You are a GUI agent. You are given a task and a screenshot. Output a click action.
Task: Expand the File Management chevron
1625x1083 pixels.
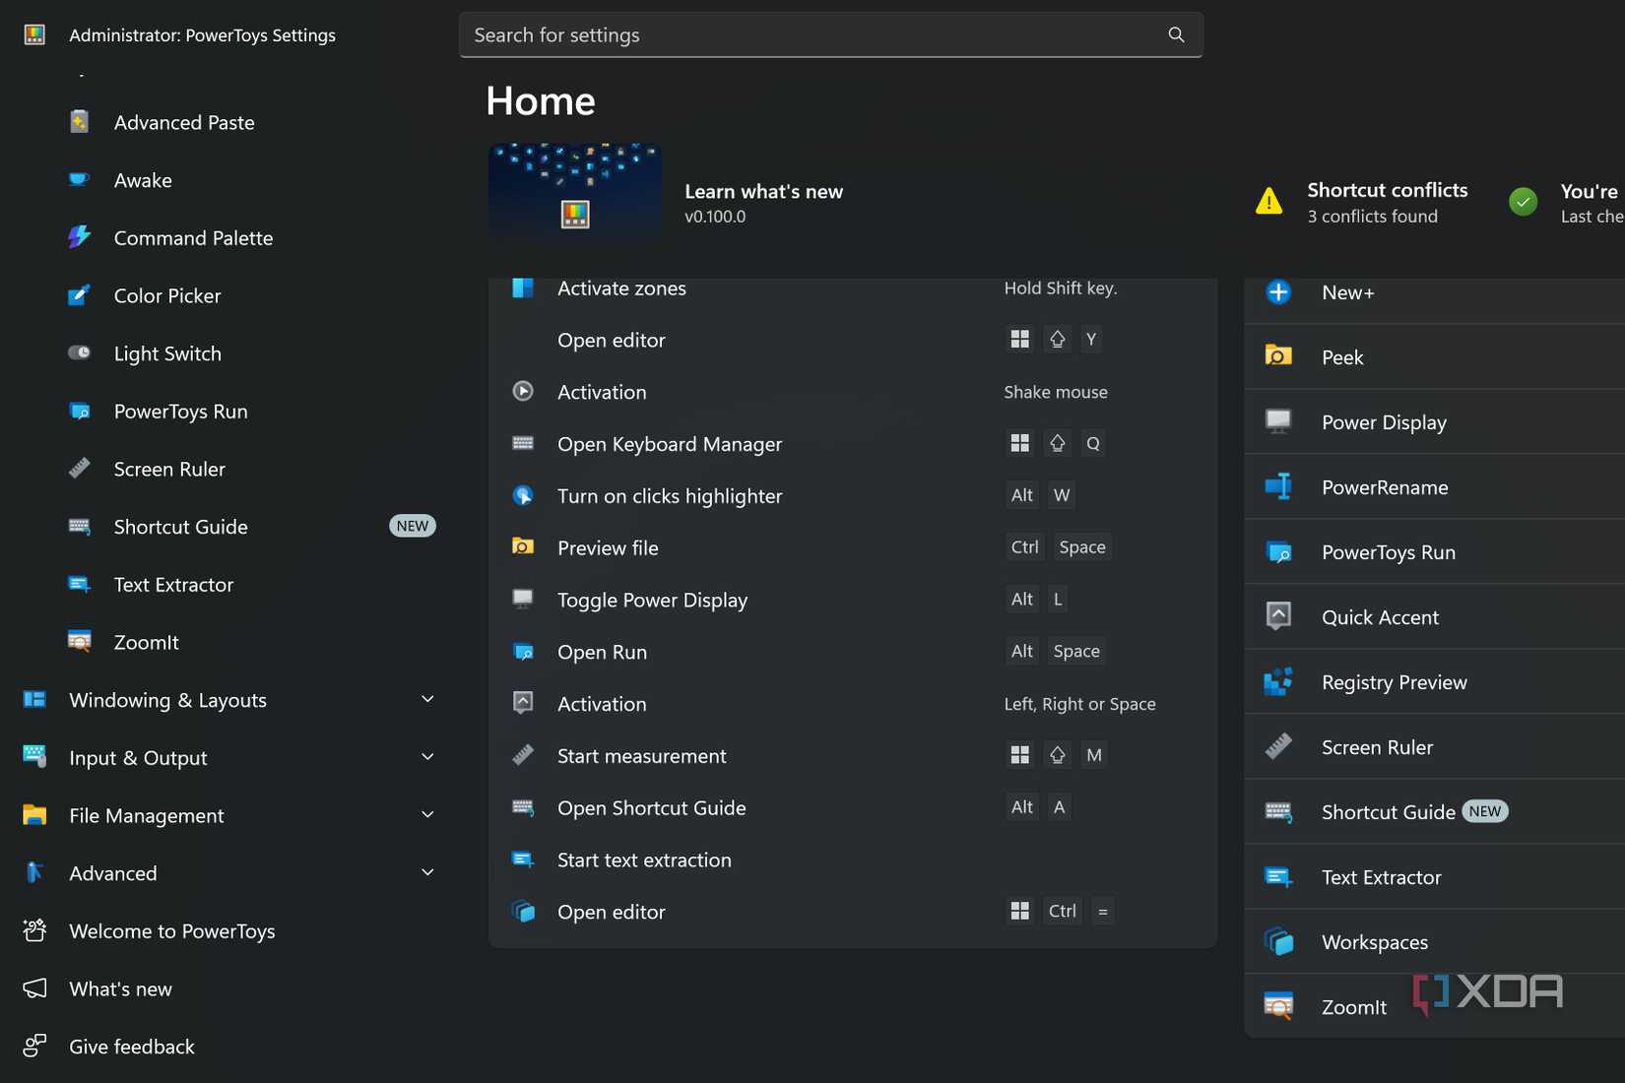(427, 815)
